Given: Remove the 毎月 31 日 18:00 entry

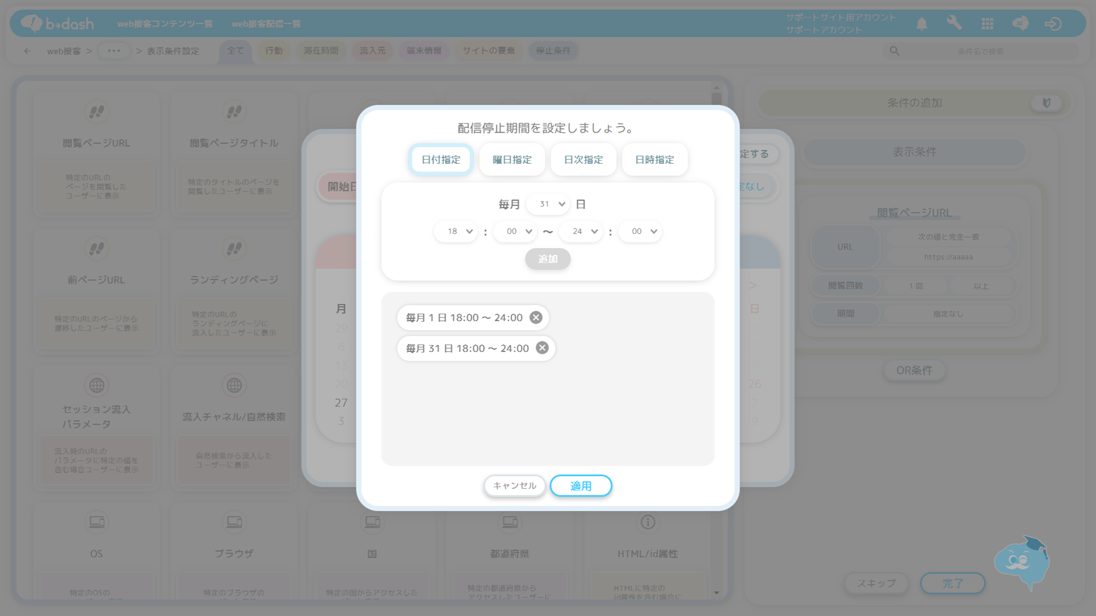Looking at the screenshot, I should (x=542, y=348).
